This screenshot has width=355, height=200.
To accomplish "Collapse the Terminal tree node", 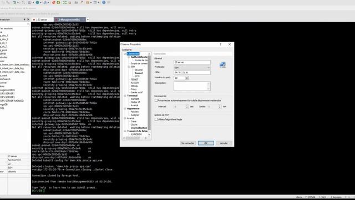I will click(x=125, y=96).
